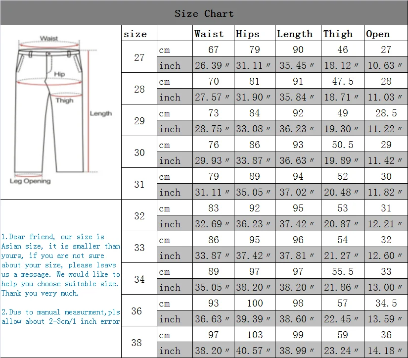Select the Hips column header

click(x=255, y=33)
